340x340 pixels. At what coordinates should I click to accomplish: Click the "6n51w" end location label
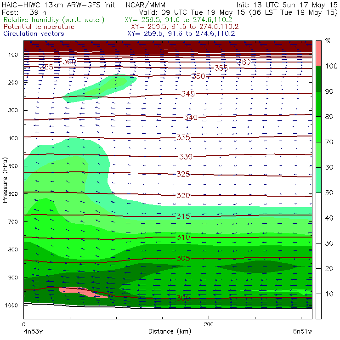tap(302, 332)
